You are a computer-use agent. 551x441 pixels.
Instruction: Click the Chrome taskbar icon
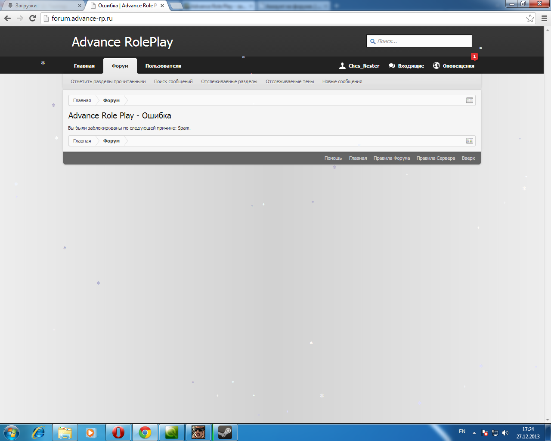pyautogui.click(x=145, y=432)
